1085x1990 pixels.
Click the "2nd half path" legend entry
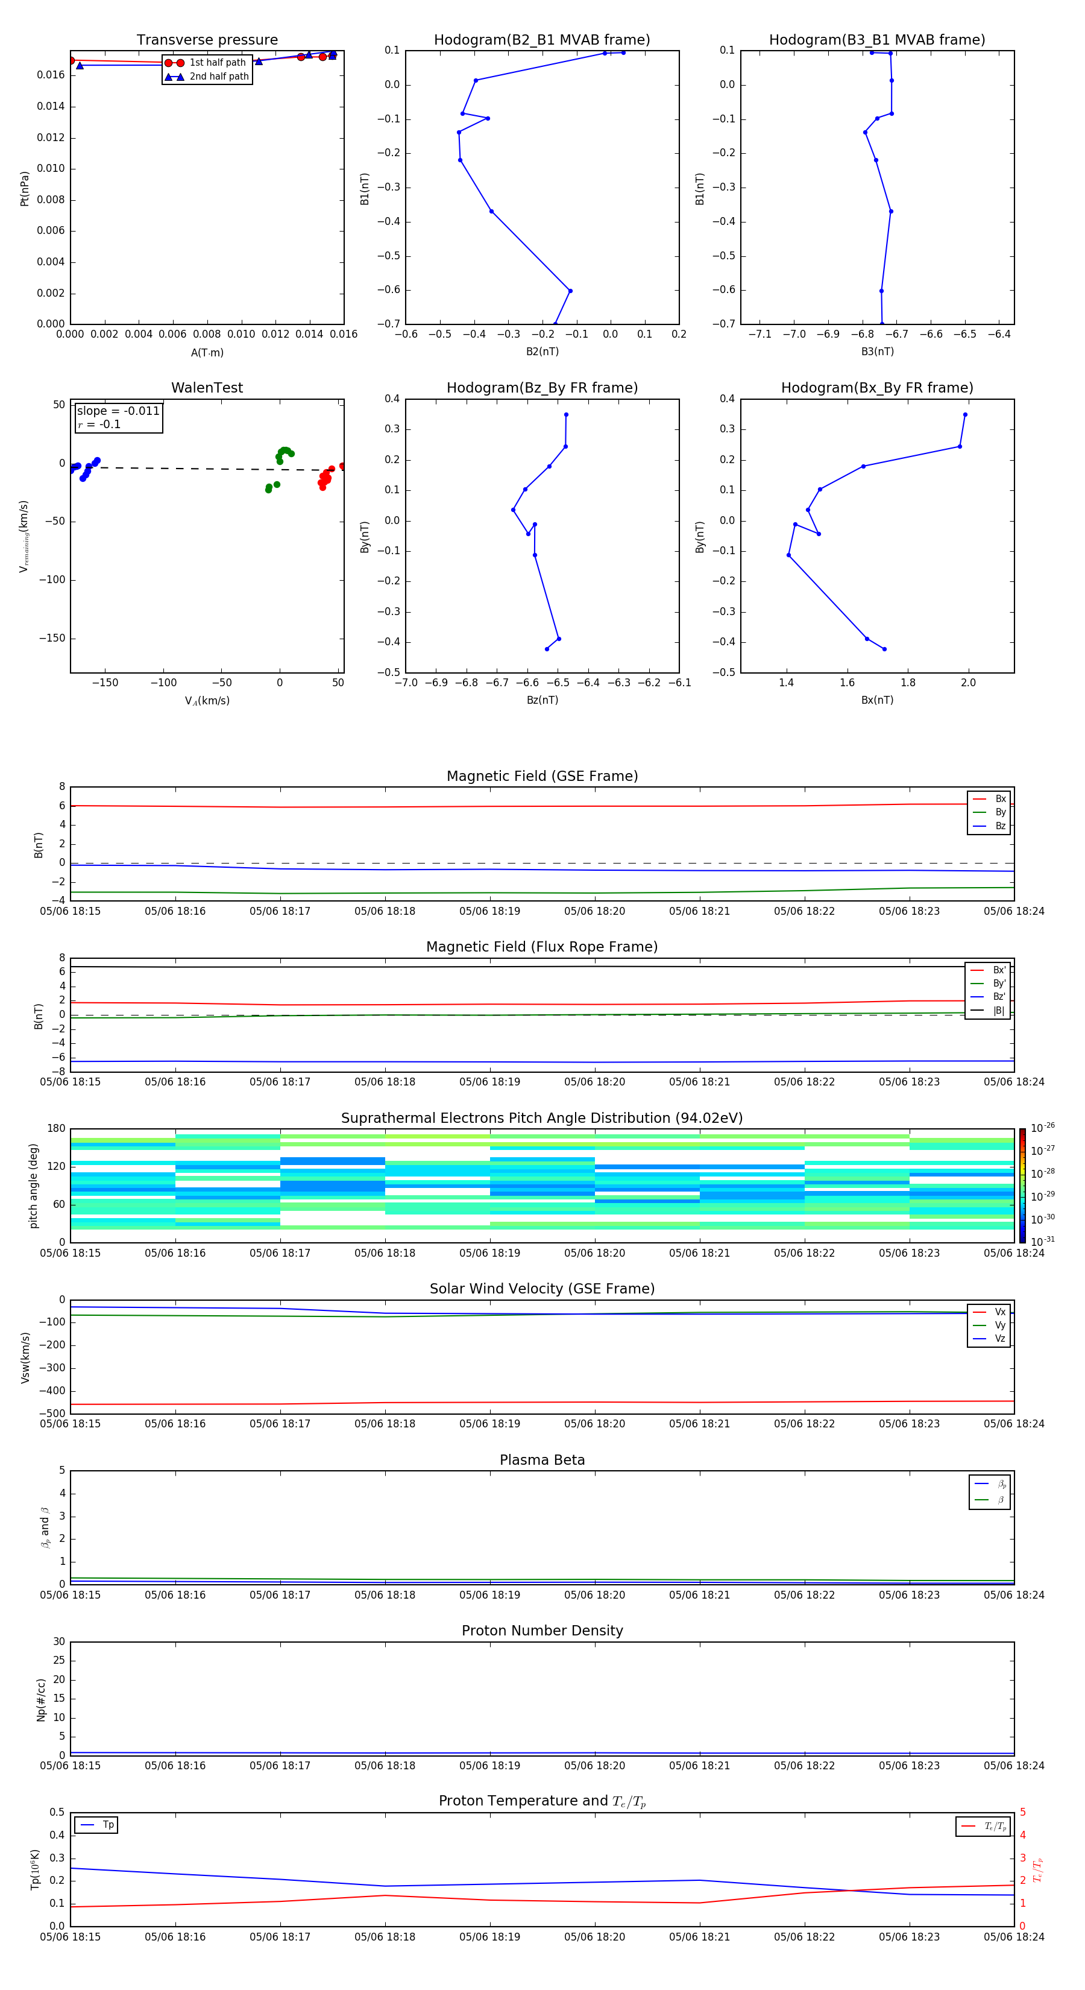coord(207,77)
